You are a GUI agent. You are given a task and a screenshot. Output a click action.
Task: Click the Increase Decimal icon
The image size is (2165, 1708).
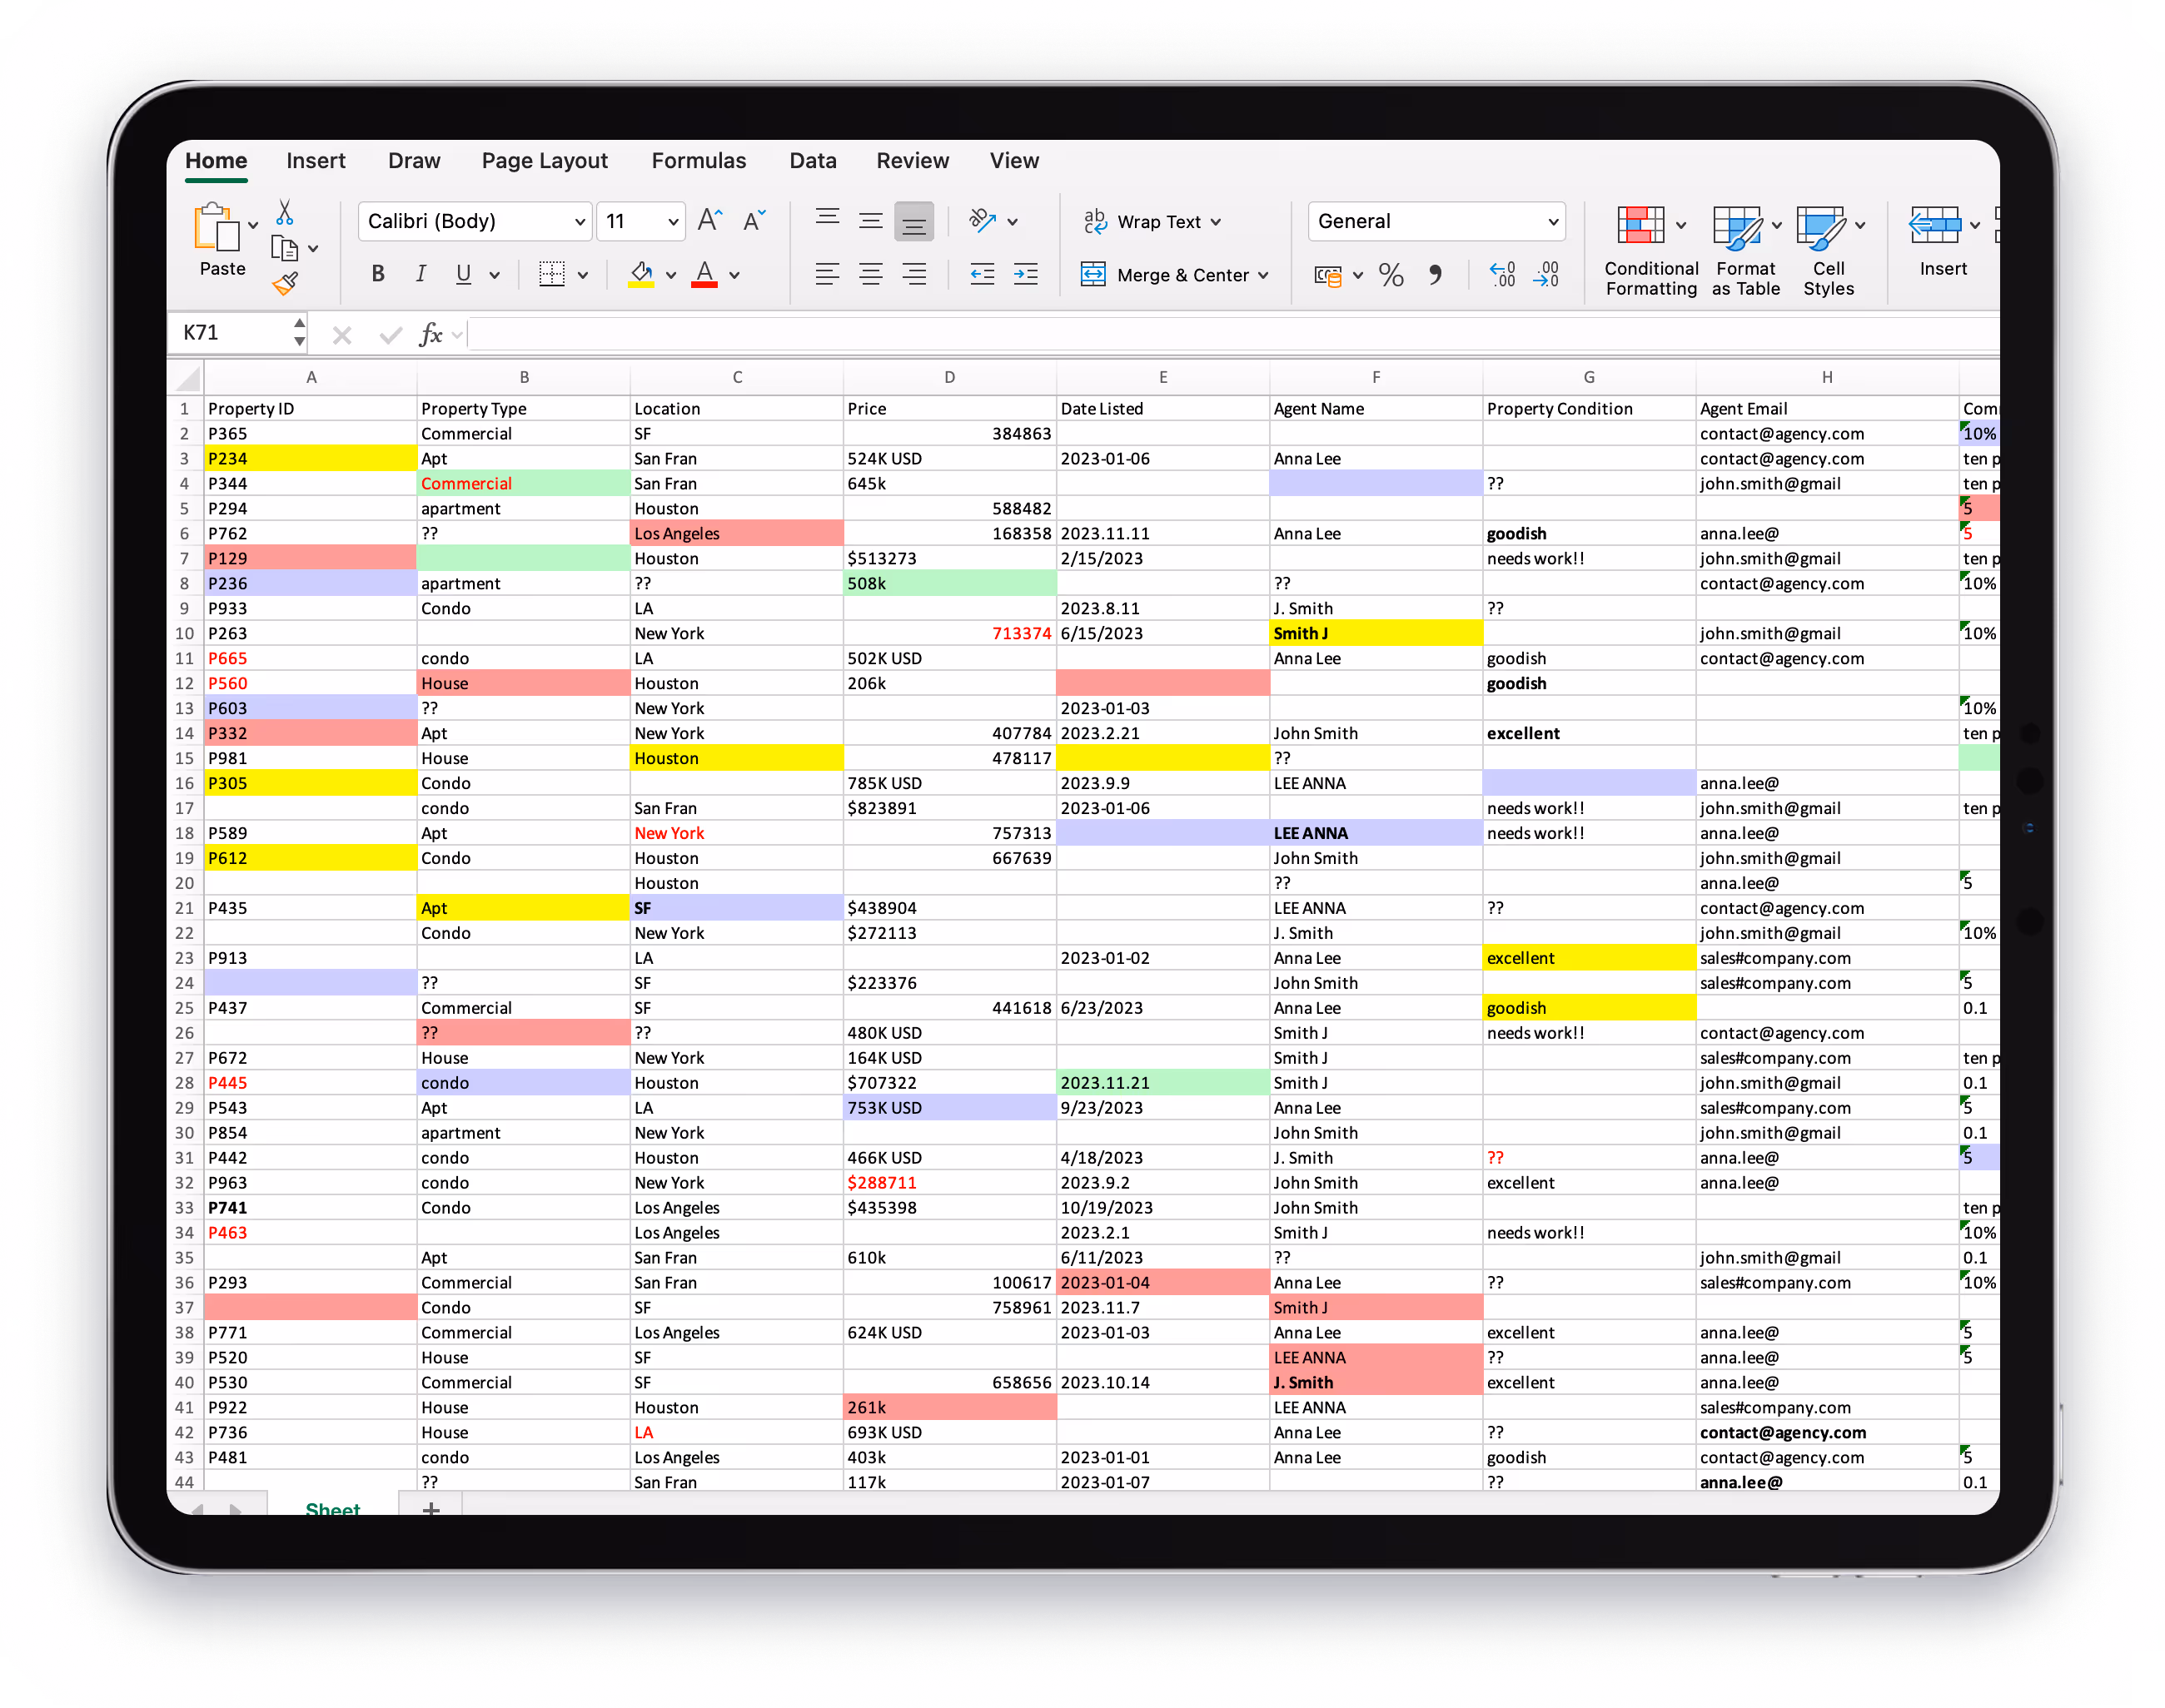click(1501, 275)
